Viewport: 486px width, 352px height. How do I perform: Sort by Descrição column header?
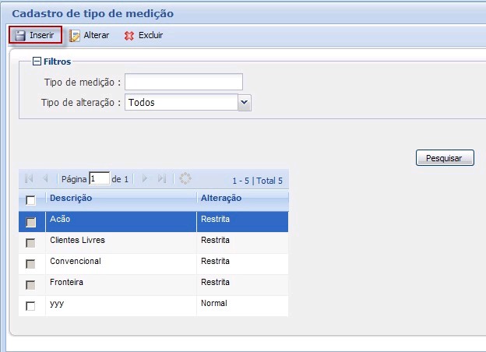pyautogui.click(x=71, y=199)
